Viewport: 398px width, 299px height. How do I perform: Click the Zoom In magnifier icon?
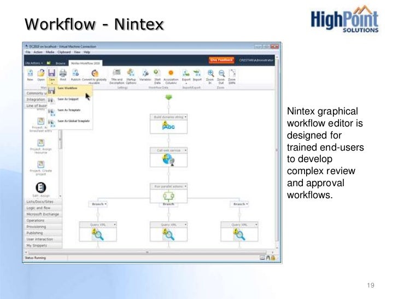(210, 73)
